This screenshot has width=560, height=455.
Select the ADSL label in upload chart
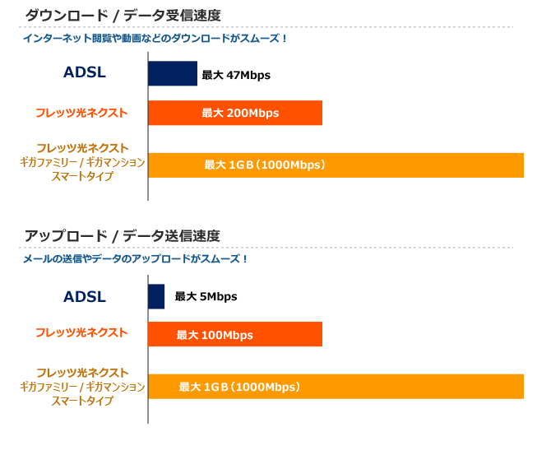pos(85,297)
